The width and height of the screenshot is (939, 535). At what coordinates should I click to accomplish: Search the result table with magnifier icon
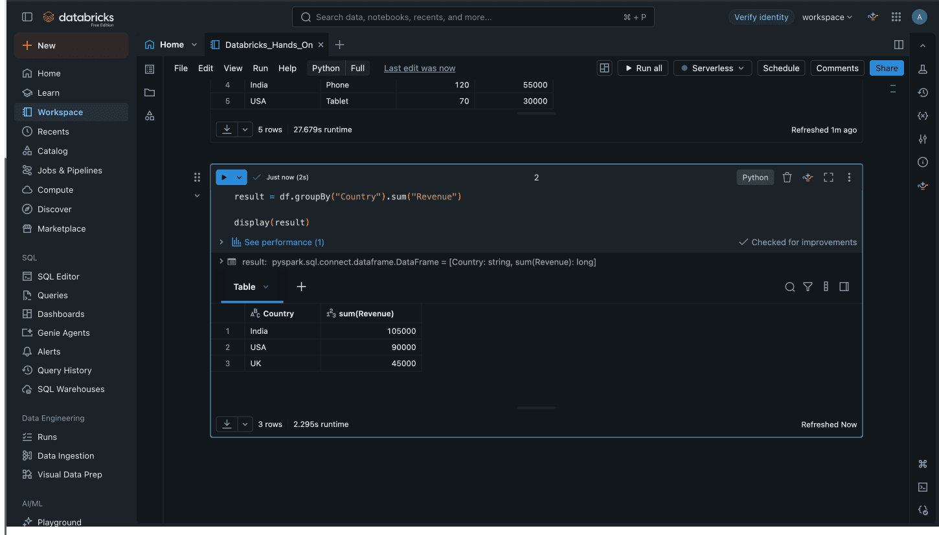[789, 287]
